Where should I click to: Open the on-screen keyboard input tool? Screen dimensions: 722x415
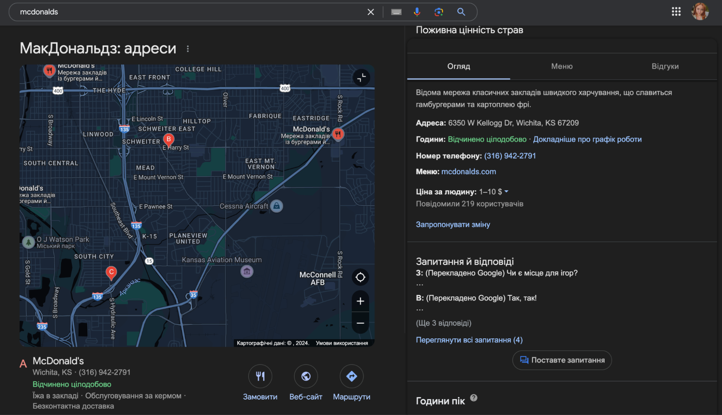point(396,12)
